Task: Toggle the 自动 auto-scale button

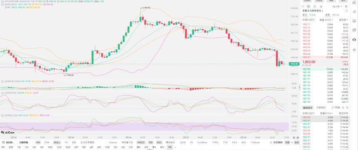Action: 296,143
